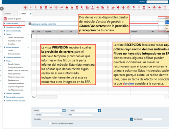169x129 pixels.
Task: Select the C. Gestión tab
Action: [22, 13]
